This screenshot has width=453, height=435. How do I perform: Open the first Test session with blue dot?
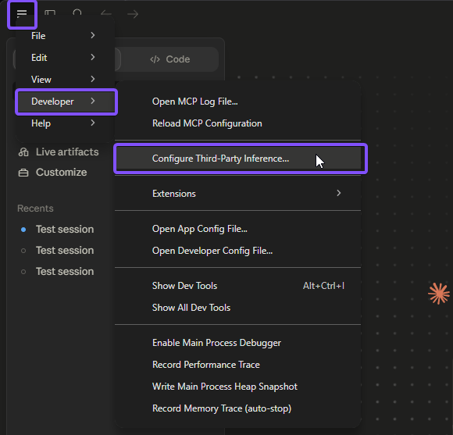(x=58, y=230)
